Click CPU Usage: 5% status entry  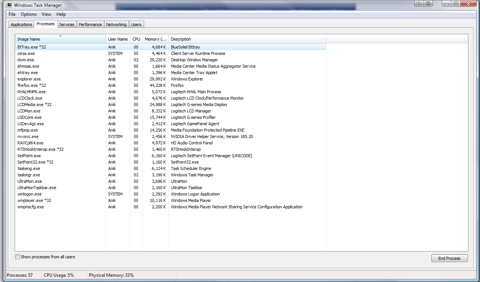click(59, 275)
